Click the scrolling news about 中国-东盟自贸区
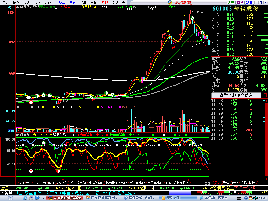The image size is (268, 201). tap(75, 193)
